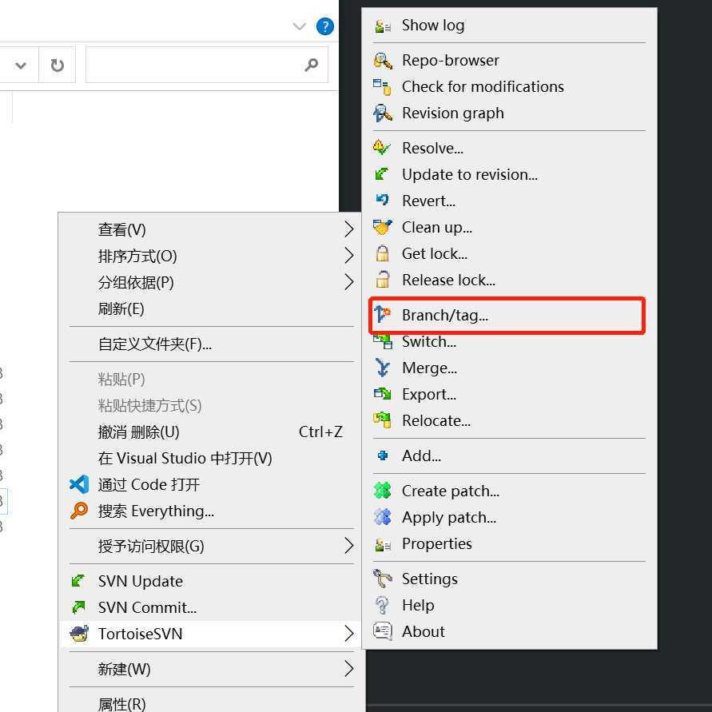This screenshot has height=712, width=712.
Task: Click the Check for modifications icon
Action: click(382, 87)
